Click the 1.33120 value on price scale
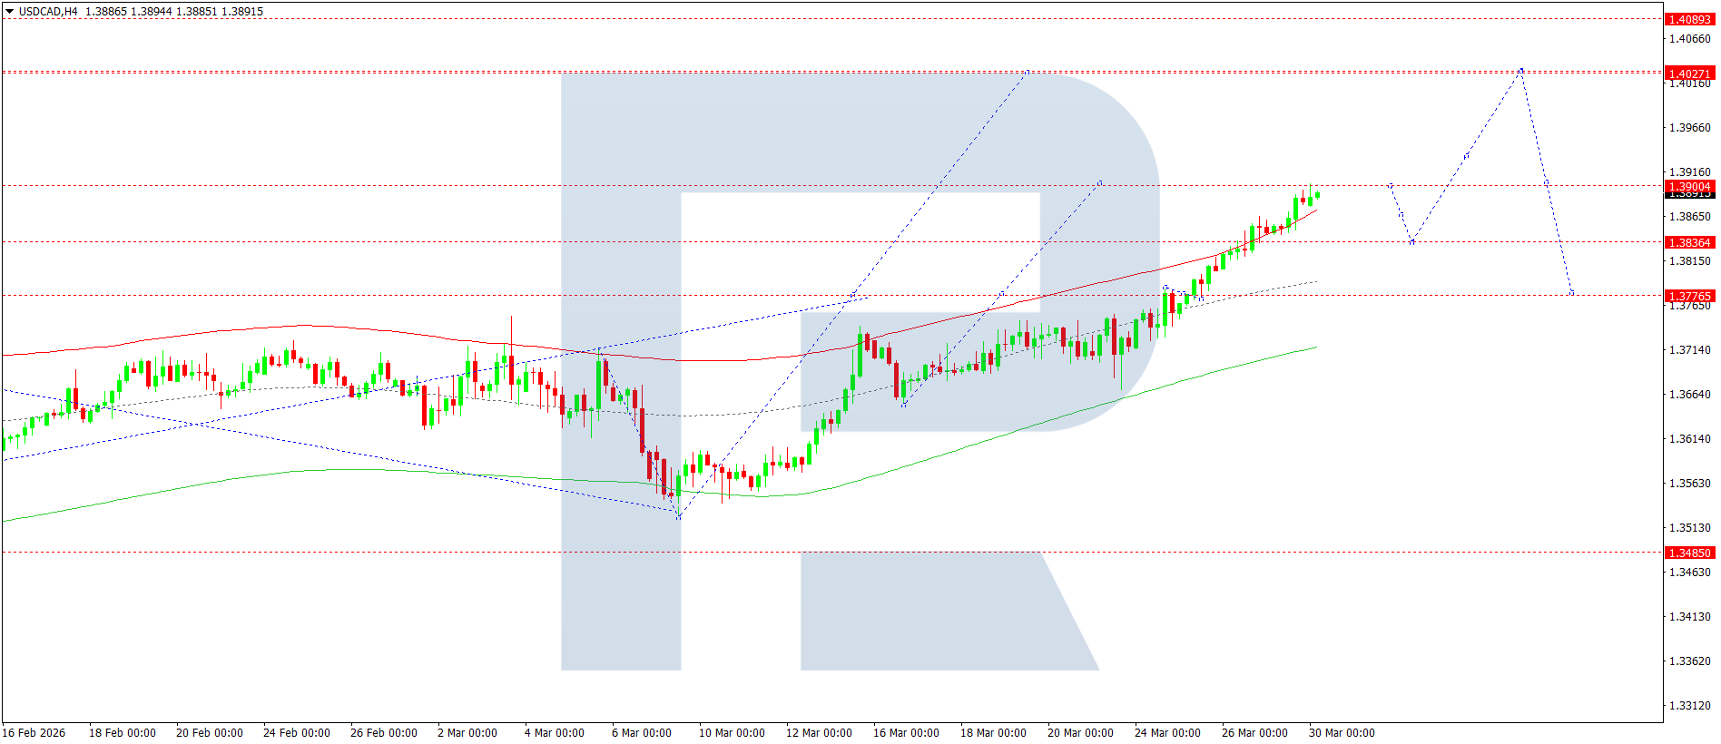1721x744 pixels. coord(1689,705)
